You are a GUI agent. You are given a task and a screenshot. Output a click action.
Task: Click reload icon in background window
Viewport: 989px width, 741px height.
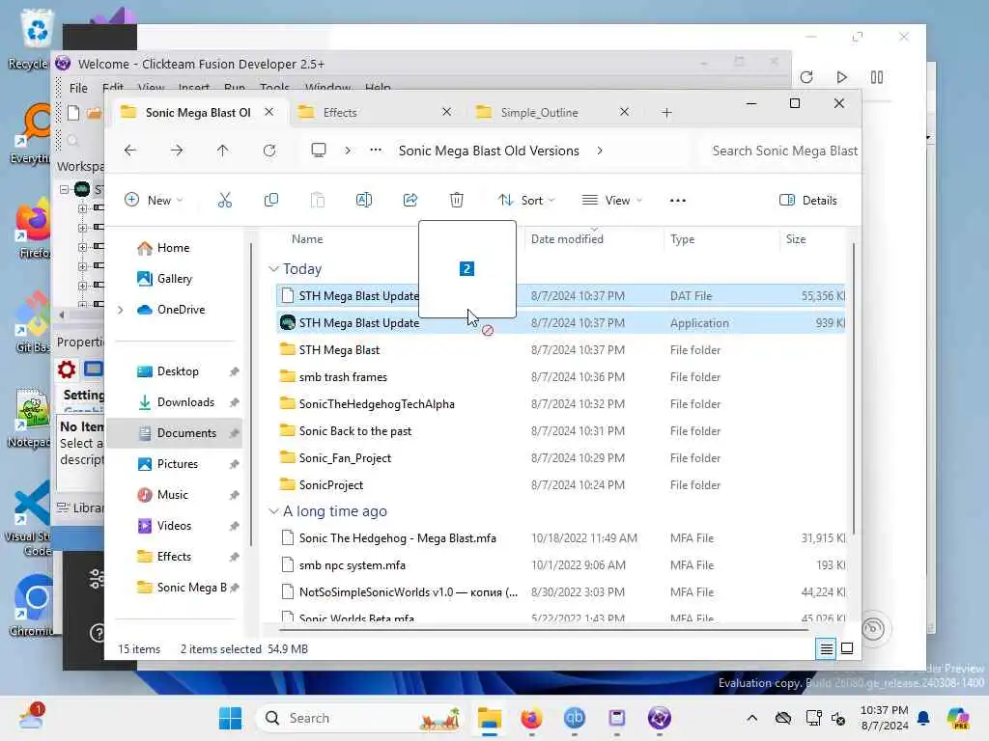coord(806,77)
